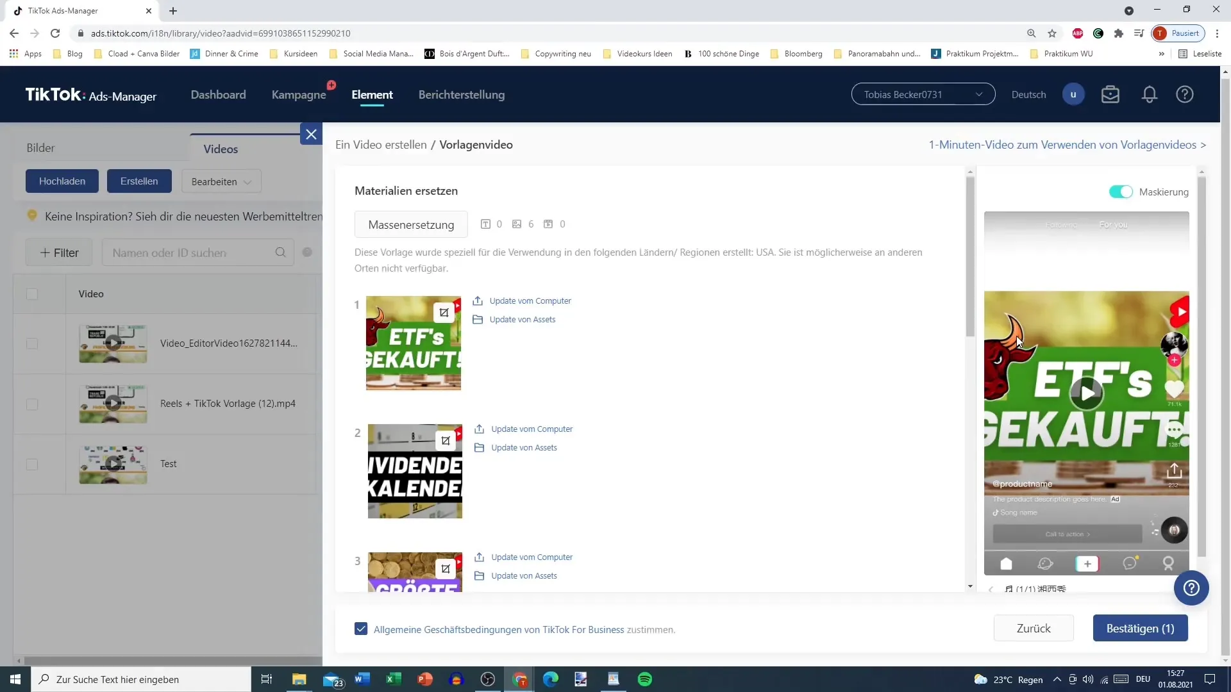Click the crop icon on thumbnail 3
The width and height of the screenshot is (1231, 692).
point(446,569)
